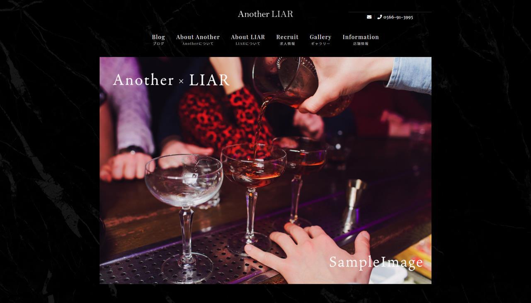Image resolution: width=531 pixels, height=303 pixels.
Task: Click the LIARについて sublabel
Action: 248,44
